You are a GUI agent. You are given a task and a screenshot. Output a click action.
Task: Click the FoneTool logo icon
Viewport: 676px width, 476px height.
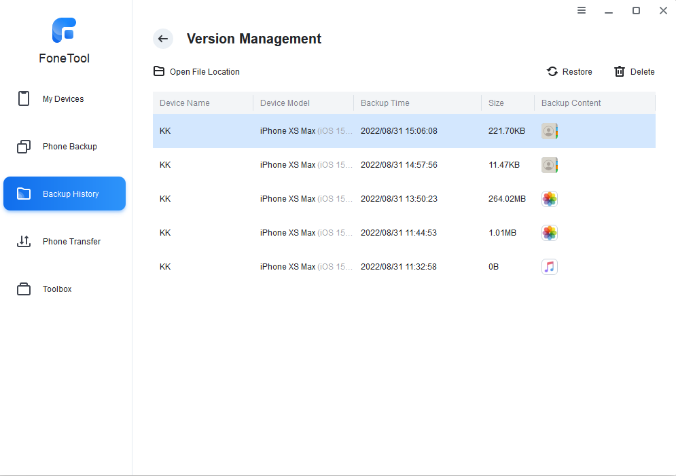coord(65,30)
